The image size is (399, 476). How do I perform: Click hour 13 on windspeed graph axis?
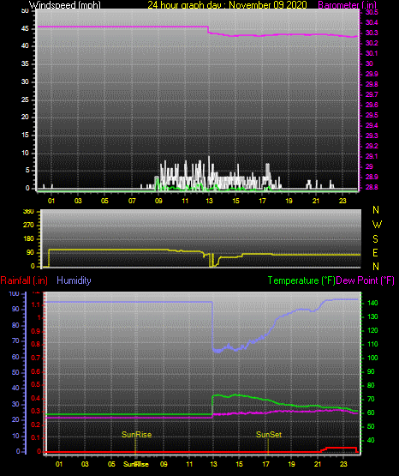point(209,201)
